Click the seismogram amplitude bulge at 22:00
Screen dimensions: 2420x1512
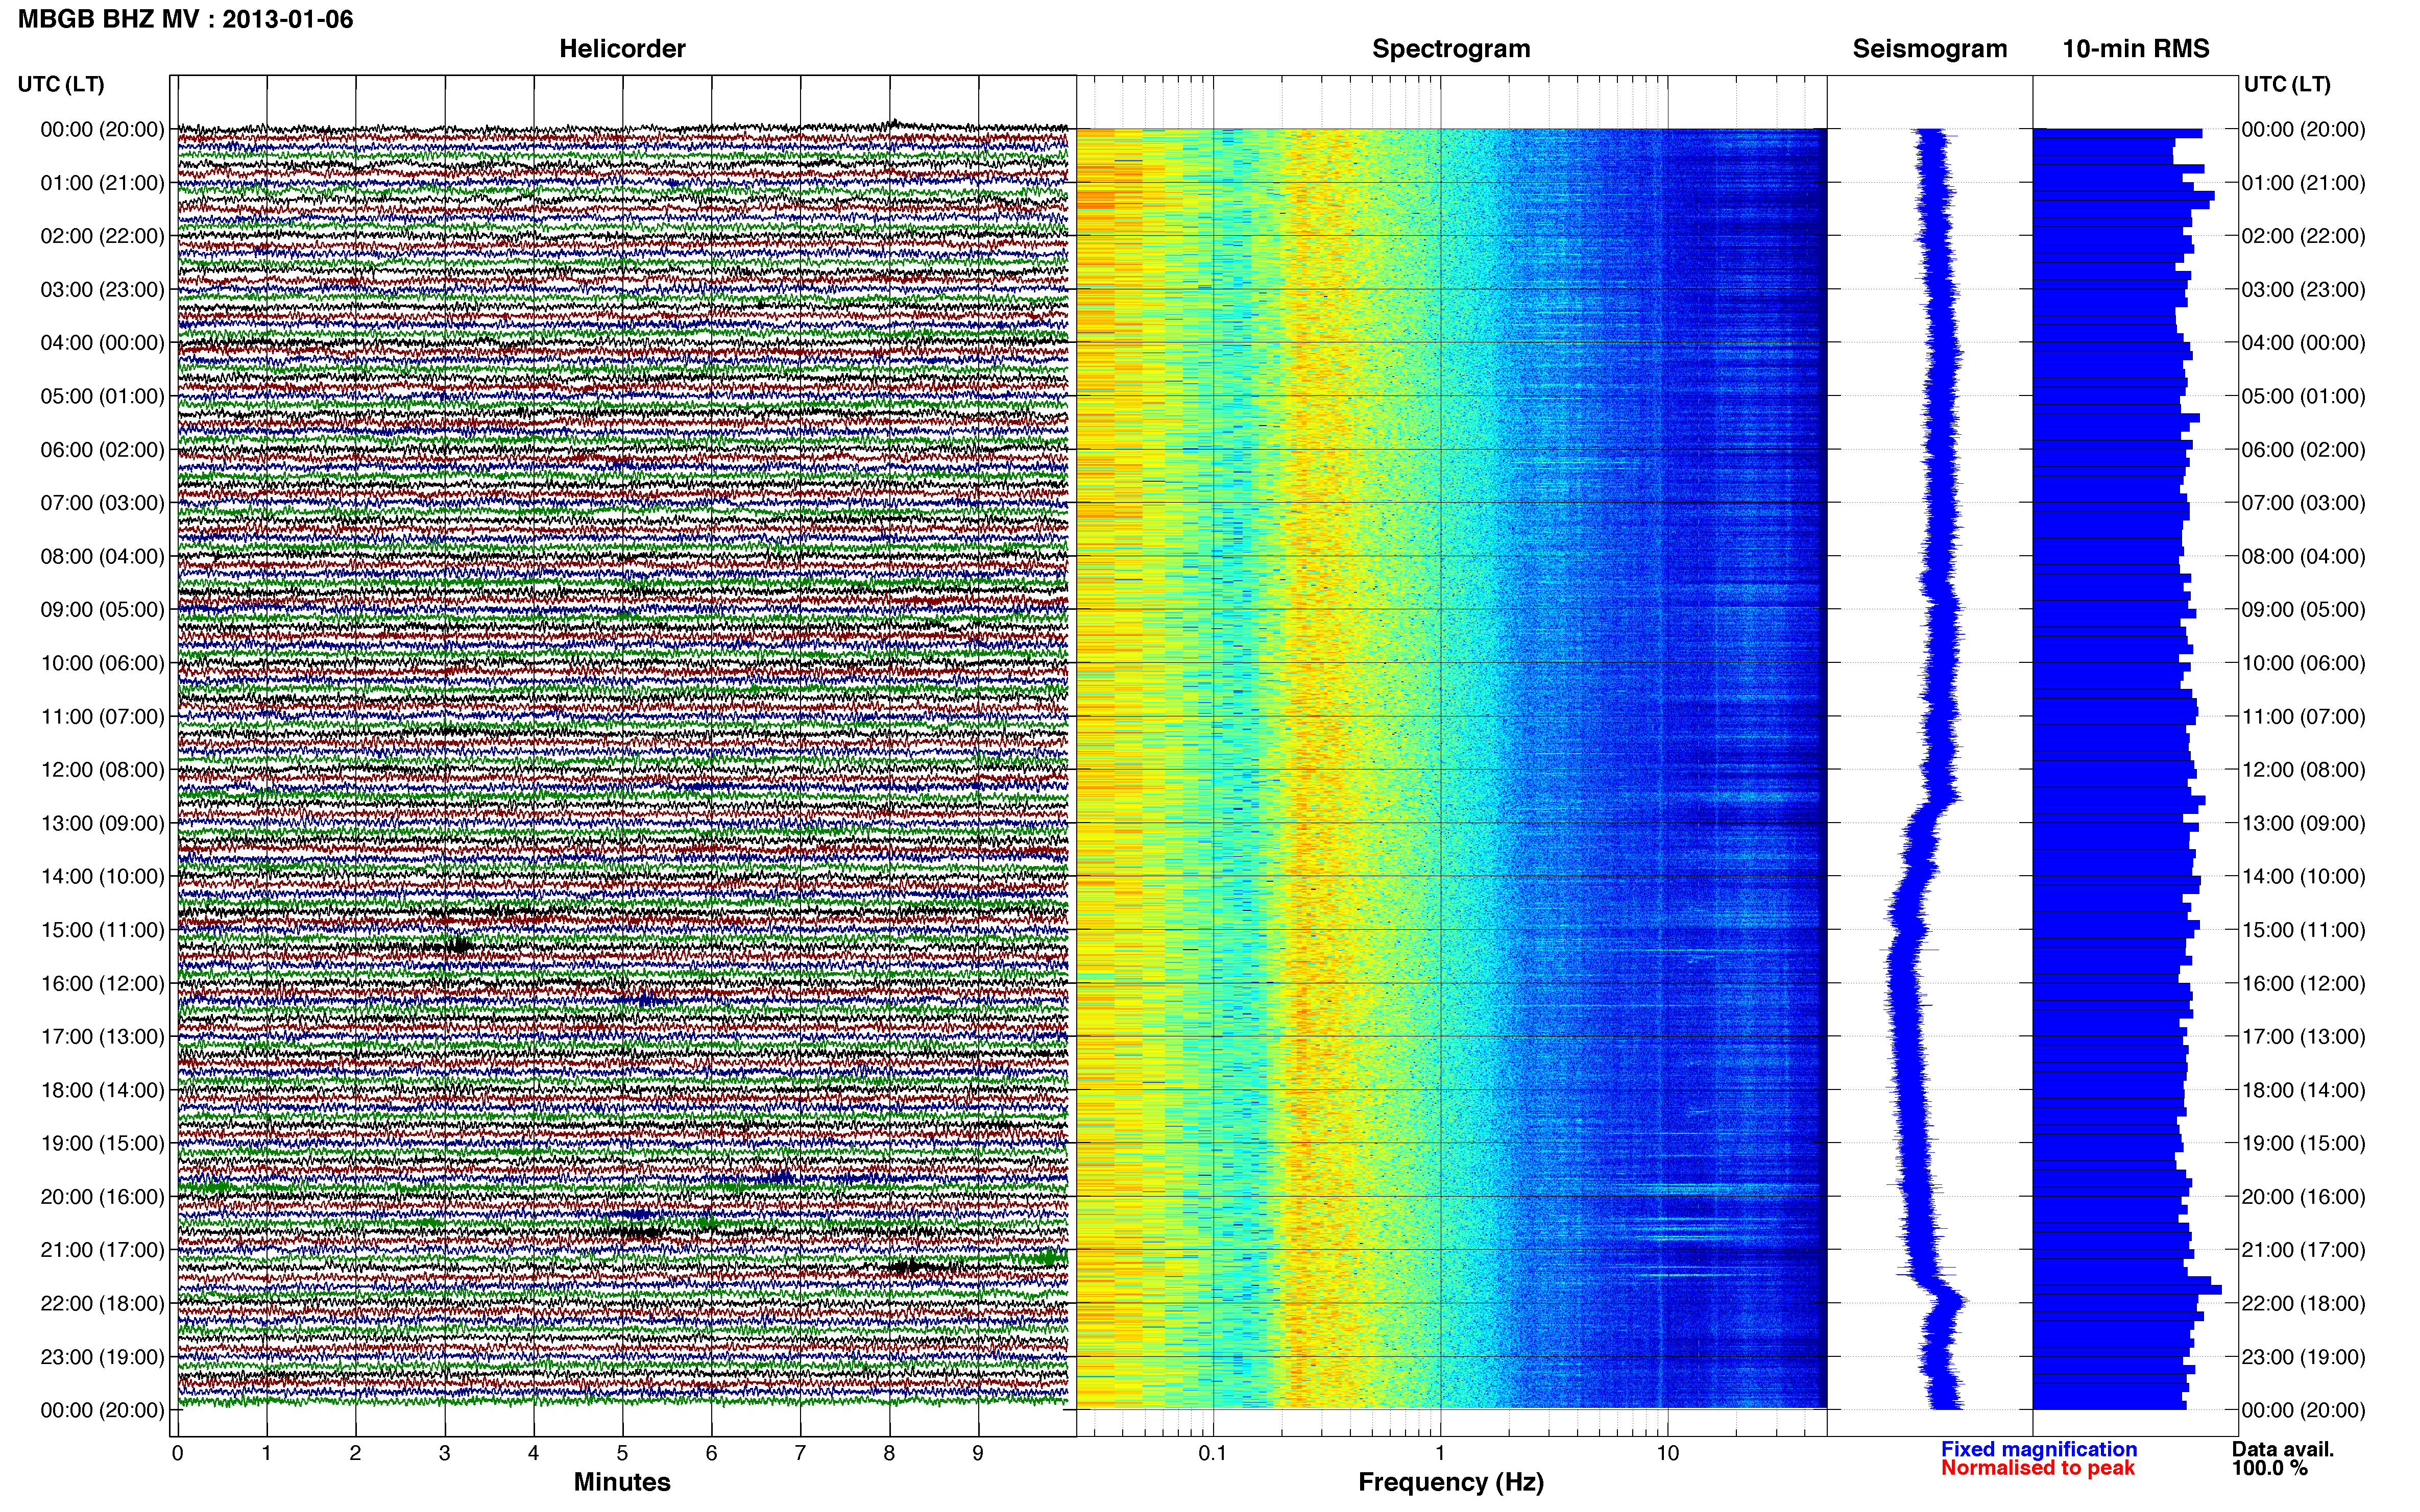pyautogui.click(x=1949, y=1301)
